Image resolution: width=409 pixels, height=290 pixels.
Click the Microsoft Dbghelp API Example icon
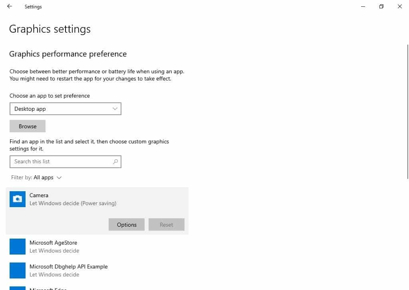(17, 270)
